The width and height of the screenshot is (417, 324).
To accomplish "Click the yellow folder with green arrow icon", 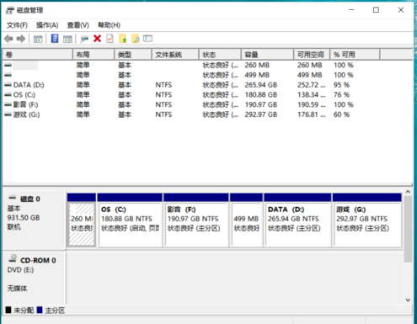I will 123,39.
